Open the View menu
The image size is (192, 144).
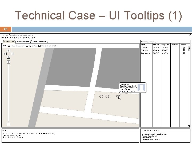[11, 38]
